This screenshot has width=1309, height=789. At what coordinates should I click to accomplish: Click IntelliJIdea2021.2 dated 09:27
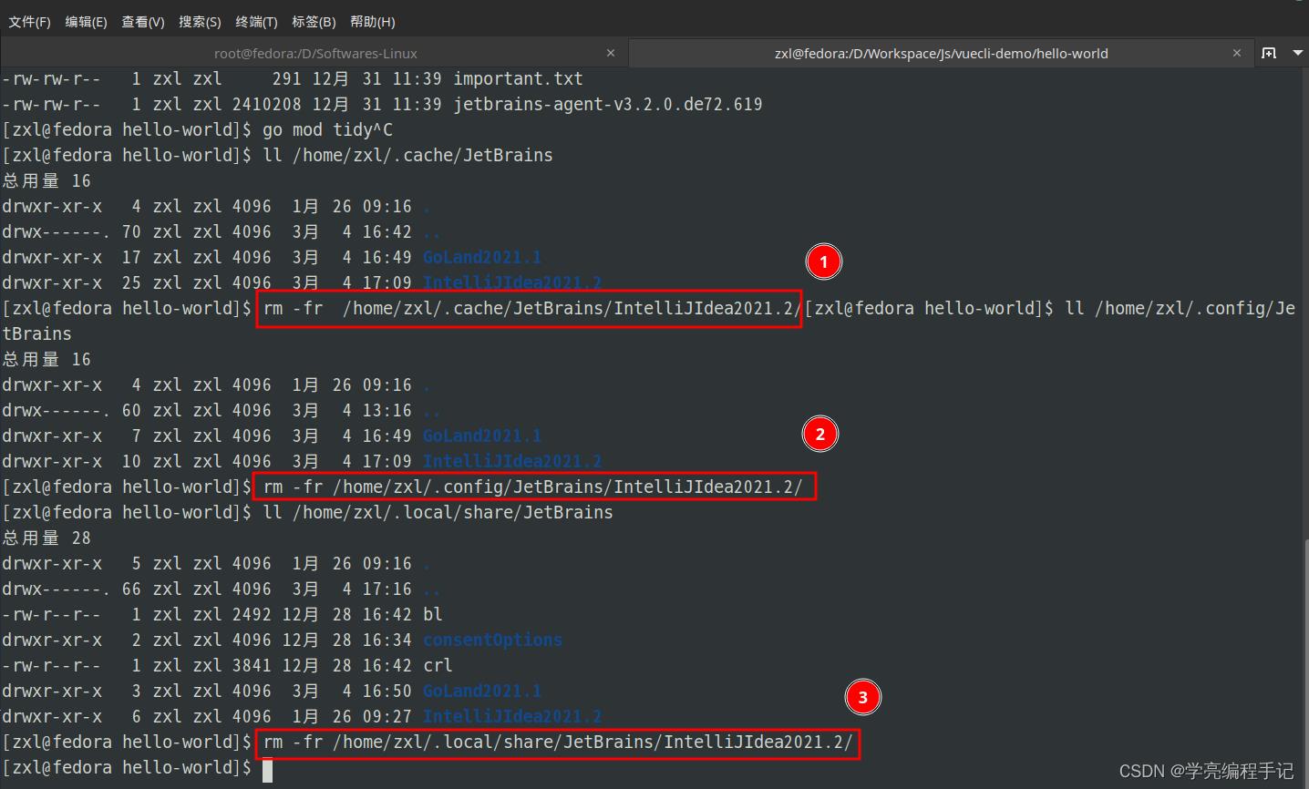tap(512, 717)
